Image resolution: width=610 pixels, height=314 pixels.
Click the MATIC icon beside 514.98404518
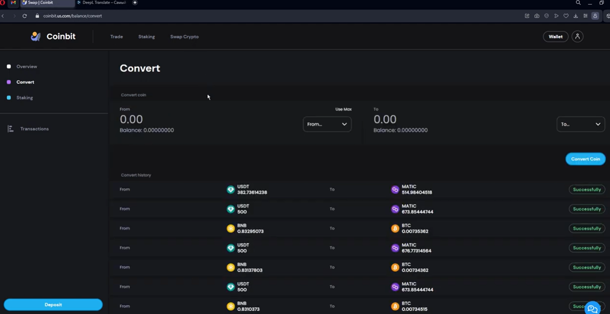[x=395, y=190]
